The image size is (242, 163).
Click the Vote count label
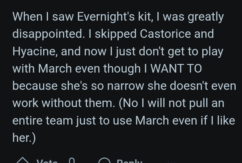(x=47, y=161)
